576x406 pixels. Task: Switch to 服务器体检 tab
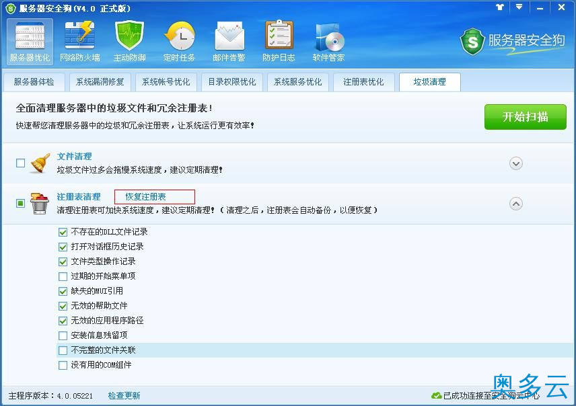(x=34, y=82)
